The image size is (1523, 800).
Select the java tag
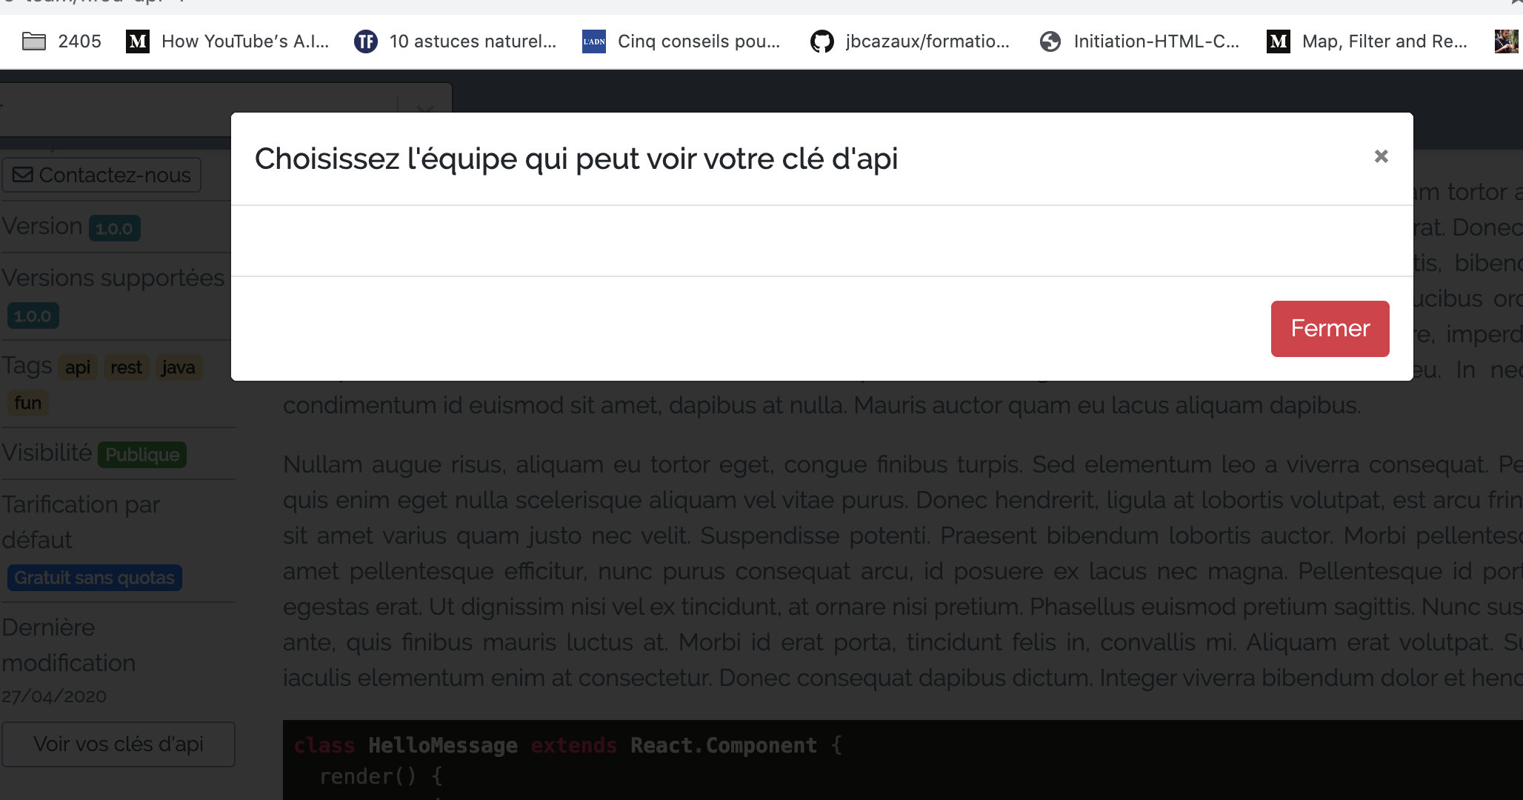[178, 367]
